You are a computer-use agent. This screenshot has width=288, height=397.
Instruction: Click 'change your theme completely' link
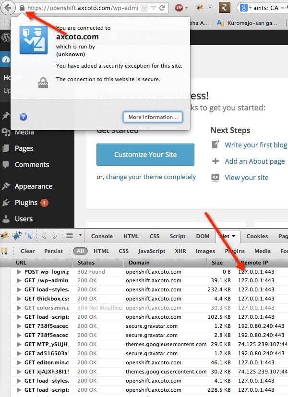pos(151,177)
